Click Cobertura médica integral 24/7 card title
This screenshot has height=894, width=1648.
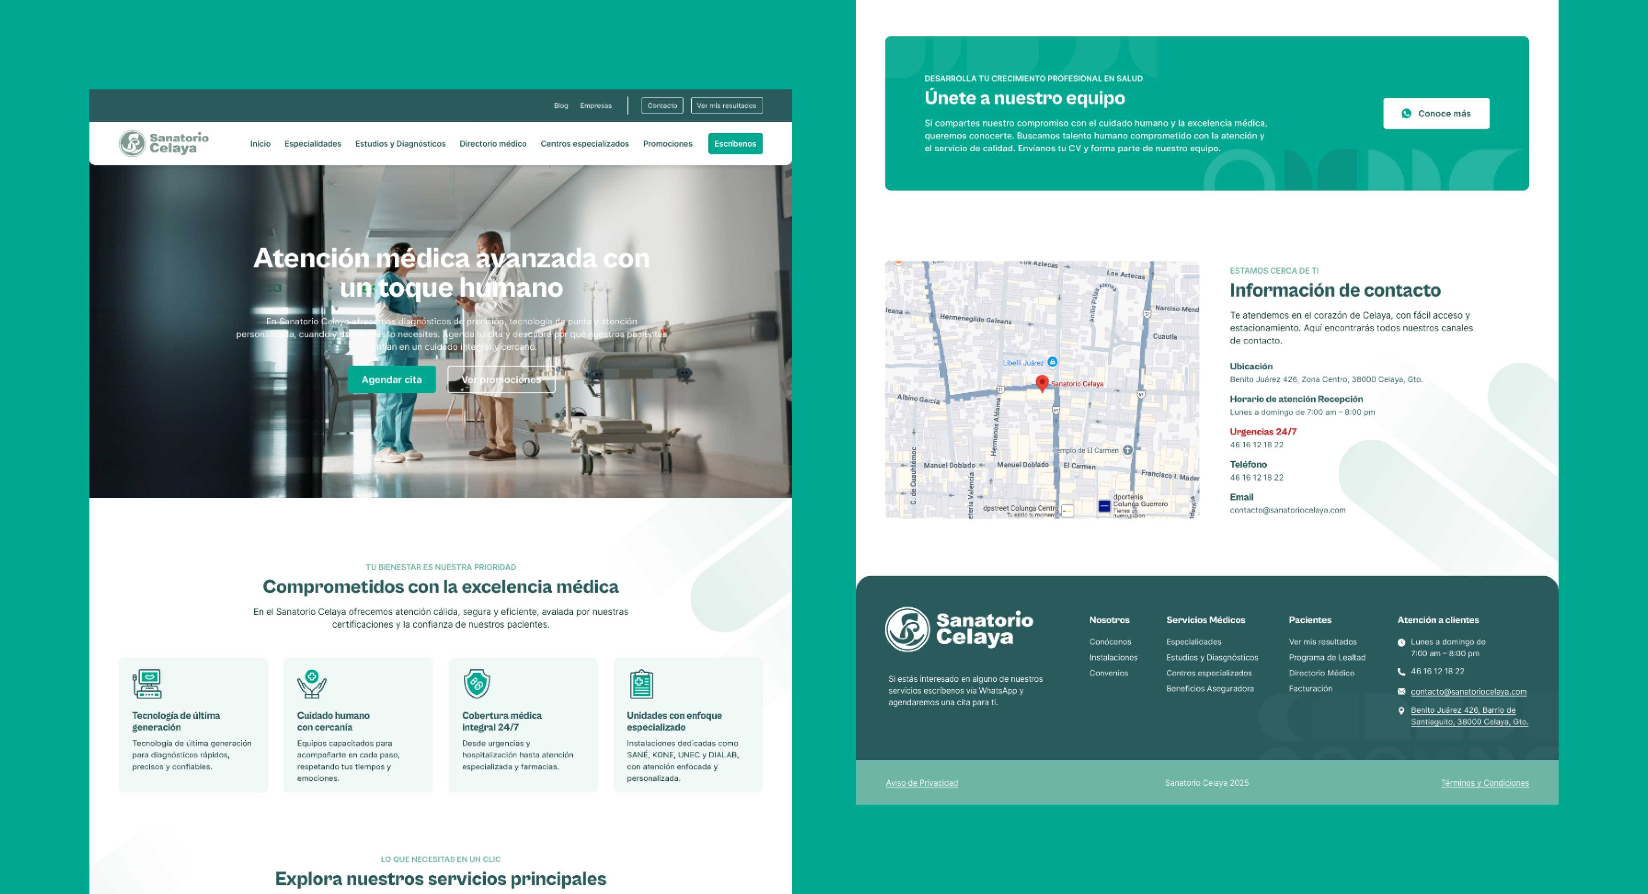[x=501, y=721]
